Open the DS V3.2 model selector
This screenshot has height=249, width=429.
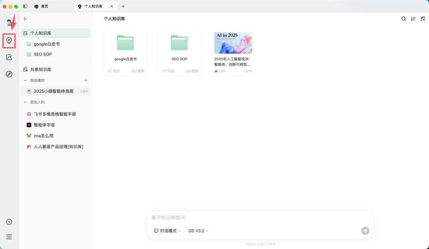point(198,231)
